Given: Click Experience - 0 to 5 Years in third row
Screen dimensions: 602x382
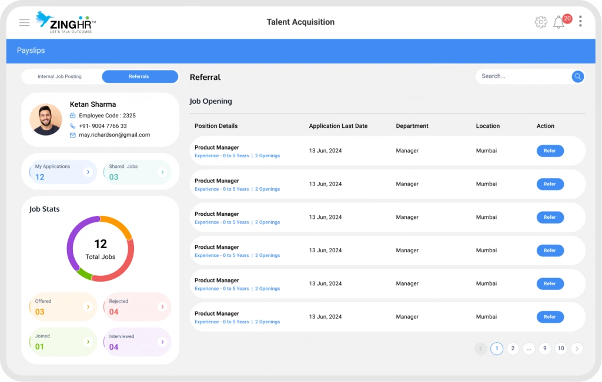Looking at the screenshot, I should pyautogui.click(x=222, y=222).
